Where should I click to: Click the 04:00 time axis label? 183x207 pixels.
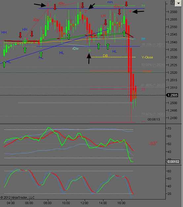click(x=11, y=203)
